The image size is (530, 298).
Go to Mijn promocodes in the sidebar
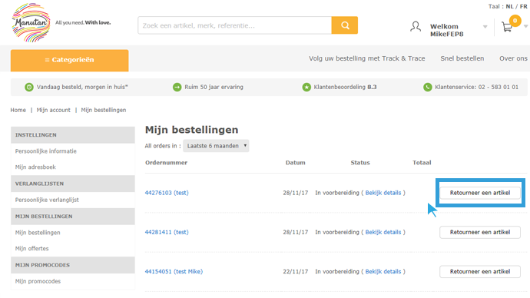point(38,281)
